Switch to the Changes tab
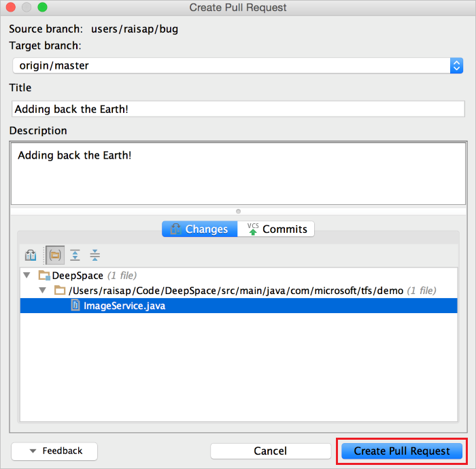This screenshot has height=469, width=476. [199, 229]
